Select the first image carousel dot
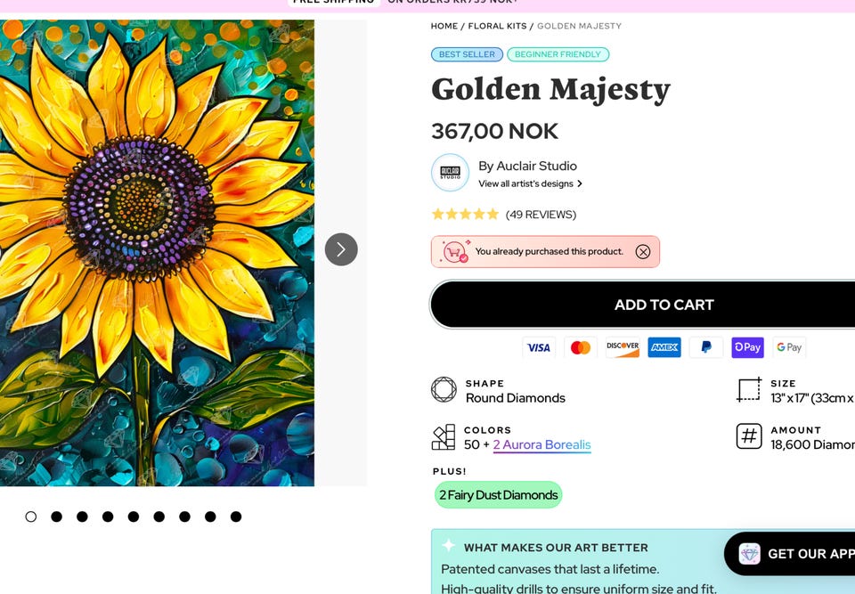Image resolution: width=855 pixels, height=594 pixels. [x=31, y=517]
